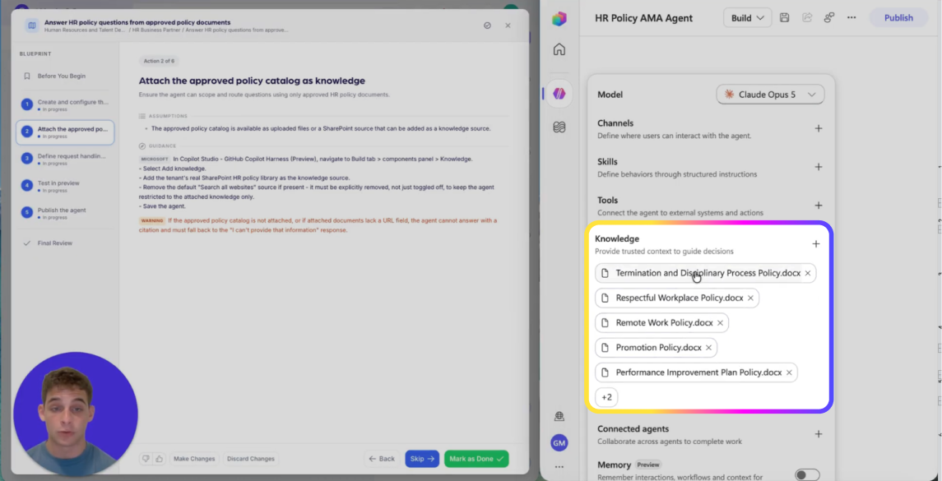Viewport: 942px width, 481px height.
Task: Toggle the Memory preview switch
Action: [x=807, y=475]
